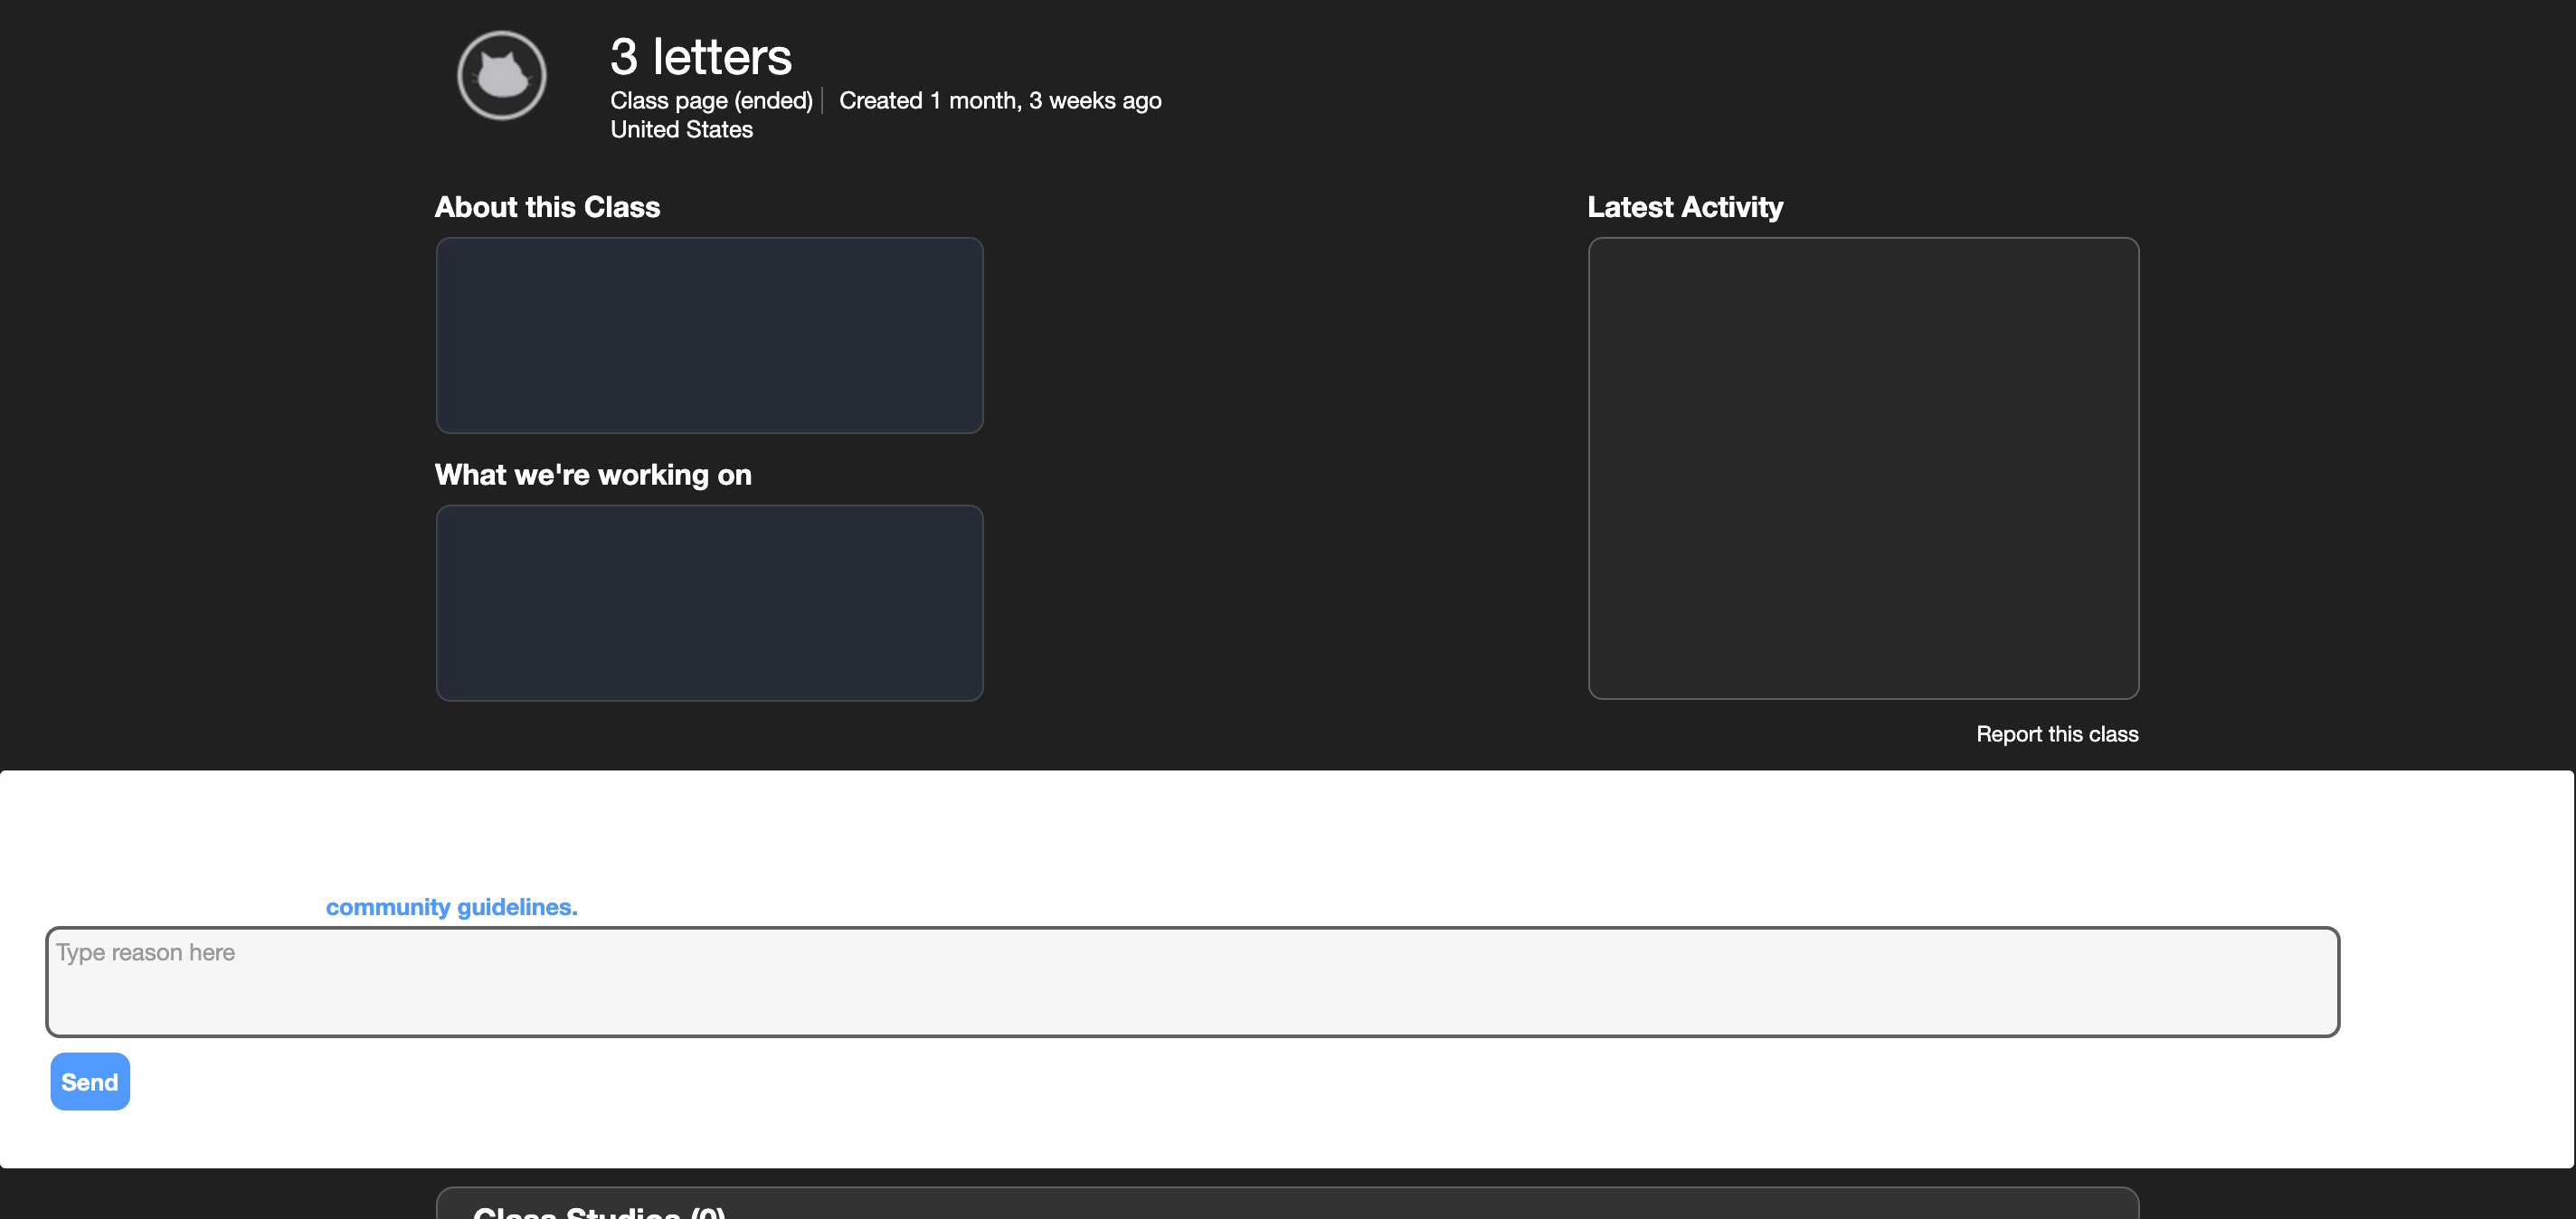Screen dimensions: 2576x1219
Task: Click the "Latest Activity" heading
Action: [1685, 207]
